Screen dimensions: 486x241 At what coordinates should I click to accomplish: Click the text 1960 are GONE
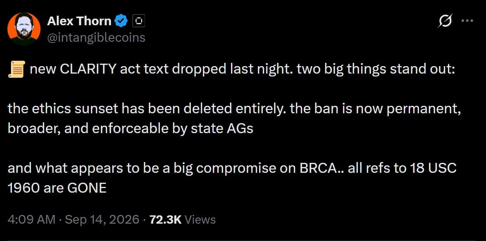point(57,188)
